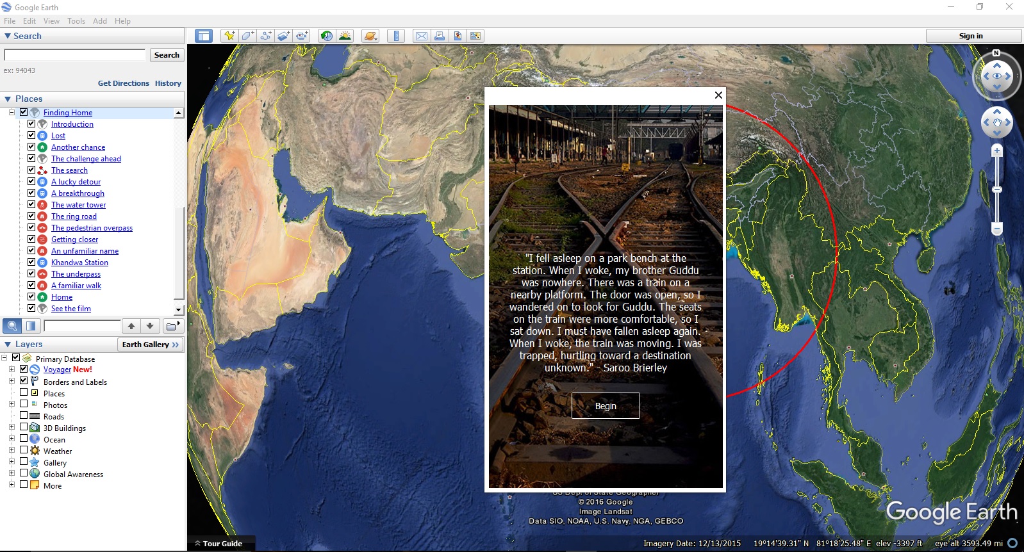Image resolution: width=1024 pixels, height=552 pixels.
Task: Uncheck the Borders and Labels layer
Action: click(x=24, y=381)
